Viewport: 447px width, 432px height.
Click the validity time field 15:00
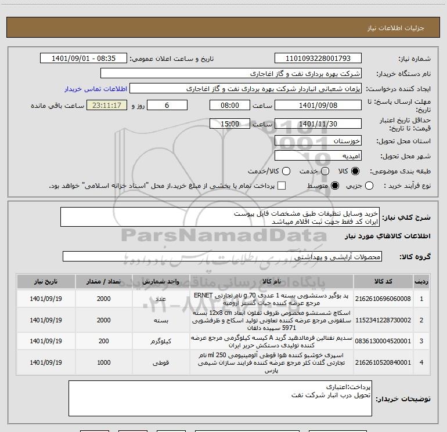point(230,124)
